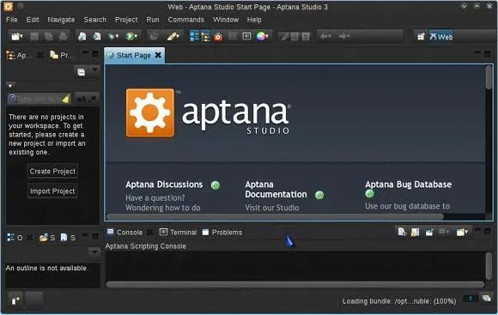Expand the small project selector arrow
498x315 pixels.
coord(10,86)
